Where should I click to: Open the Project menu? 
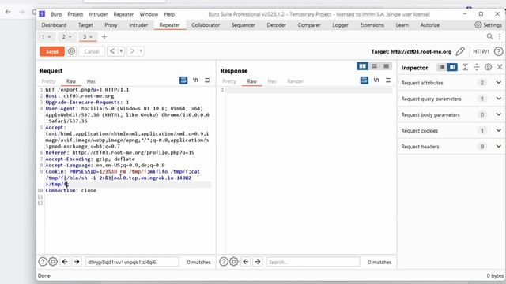pos(75,14)
